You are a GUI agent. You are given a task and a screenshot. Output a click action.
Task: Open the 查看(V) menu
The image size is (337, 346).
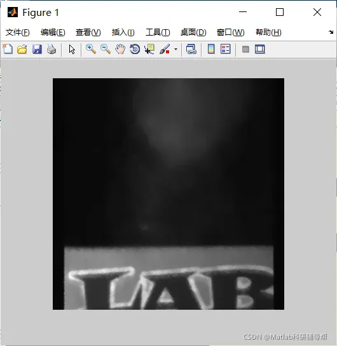pyautogui.click(x=88, y=32)
